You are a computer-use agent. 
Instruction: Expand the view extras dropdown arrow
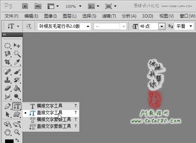(x=57, y=6)
